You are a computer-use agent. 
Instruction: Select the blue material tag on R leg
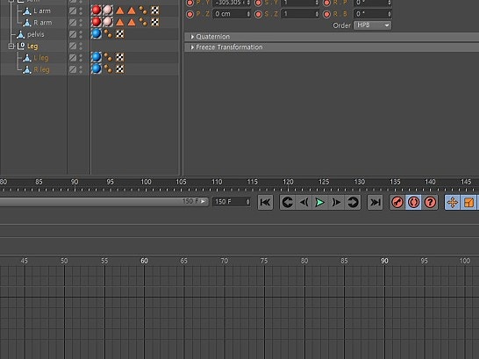(x=97, y=68)
